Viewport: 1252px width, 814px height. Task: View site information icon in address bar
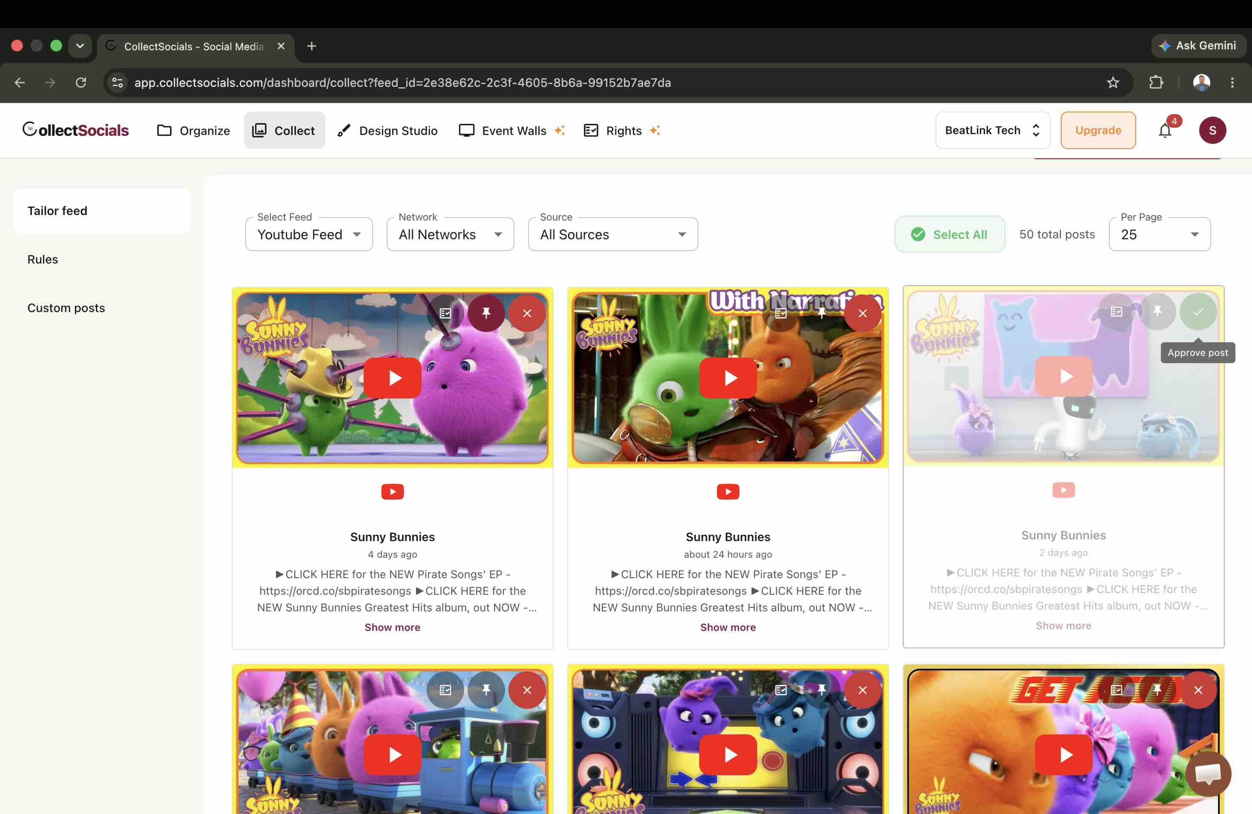118,83
